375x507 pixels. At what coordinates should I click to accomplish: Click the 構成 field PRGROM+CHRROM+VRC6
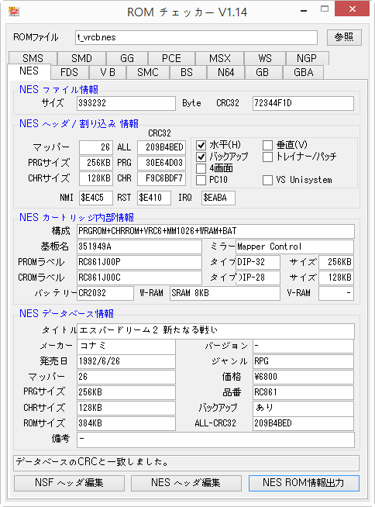(x=215, y=231)
